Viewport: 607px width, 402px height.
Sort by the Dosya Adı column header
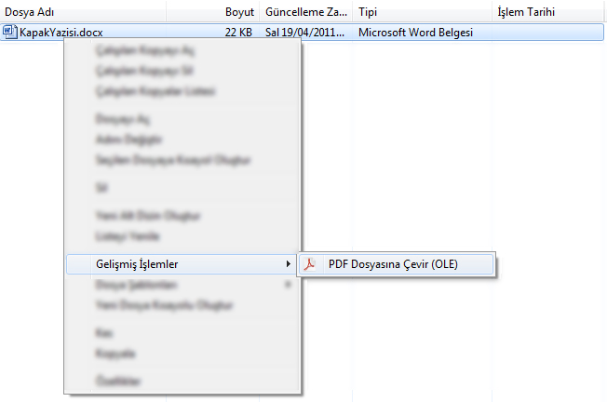(83, 12)
